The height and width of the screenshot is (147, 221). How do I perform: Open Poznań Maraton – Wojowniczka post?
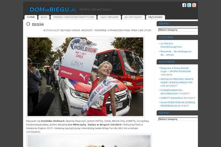point(172,92)
